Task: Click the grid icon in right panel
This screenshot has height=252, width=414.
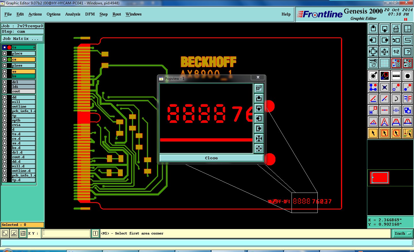Action: click(x=385, y=63)
